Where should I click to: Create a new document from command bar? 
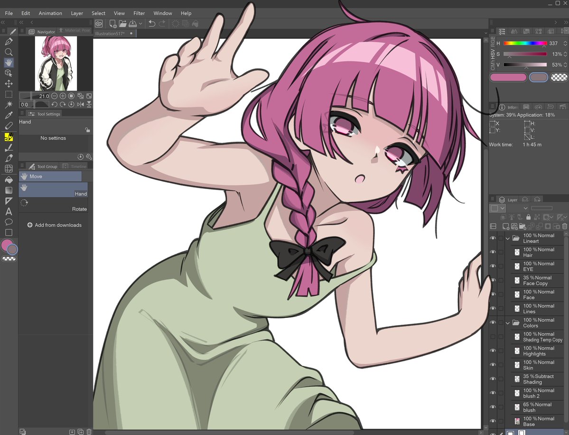click(112, 24)
